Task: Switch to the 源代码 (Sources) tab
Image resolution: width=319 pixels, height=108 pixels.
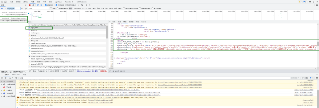Action: [x=26, y=2]
